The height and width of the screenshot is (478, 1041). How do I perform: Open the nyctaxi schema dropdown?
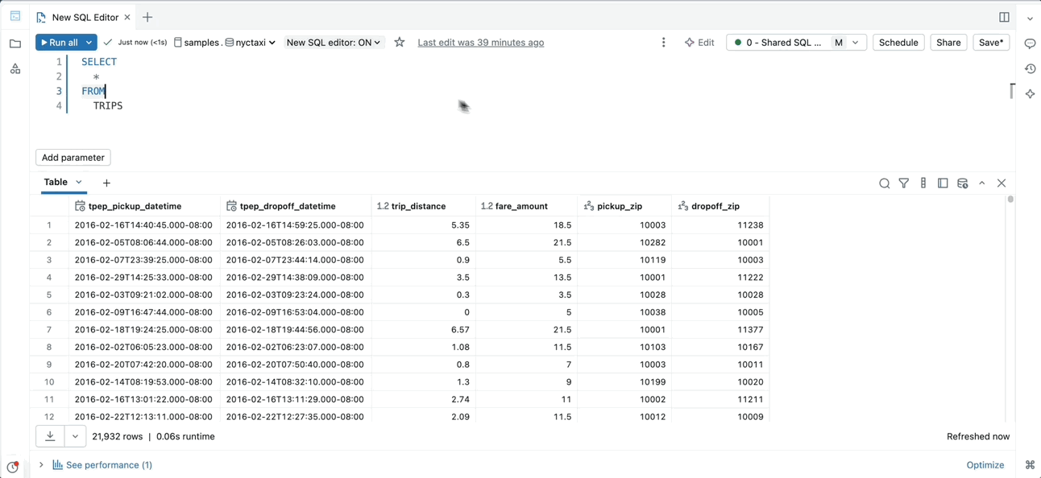251,43
